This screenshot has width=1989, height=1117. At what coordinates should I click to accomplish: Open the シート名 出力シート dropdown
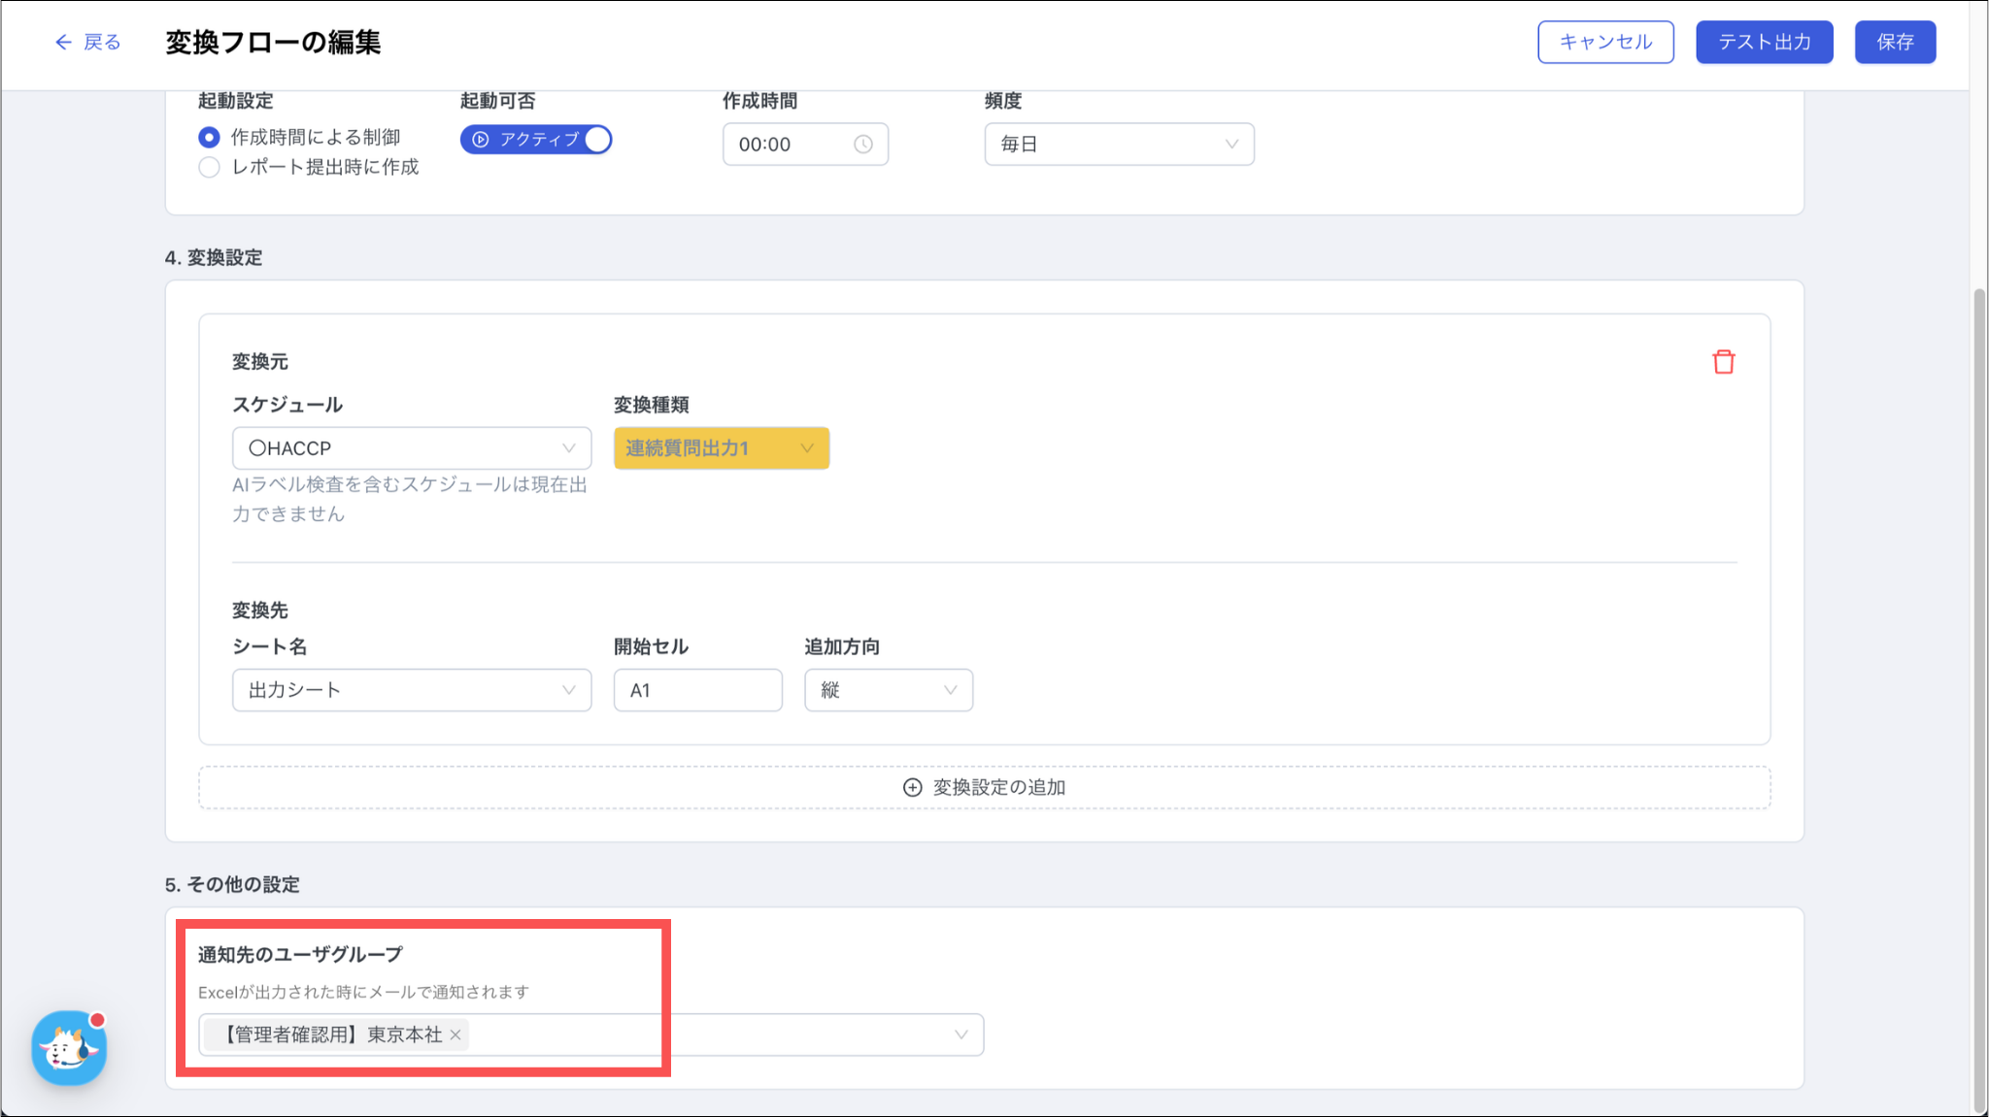click(411, 690)
